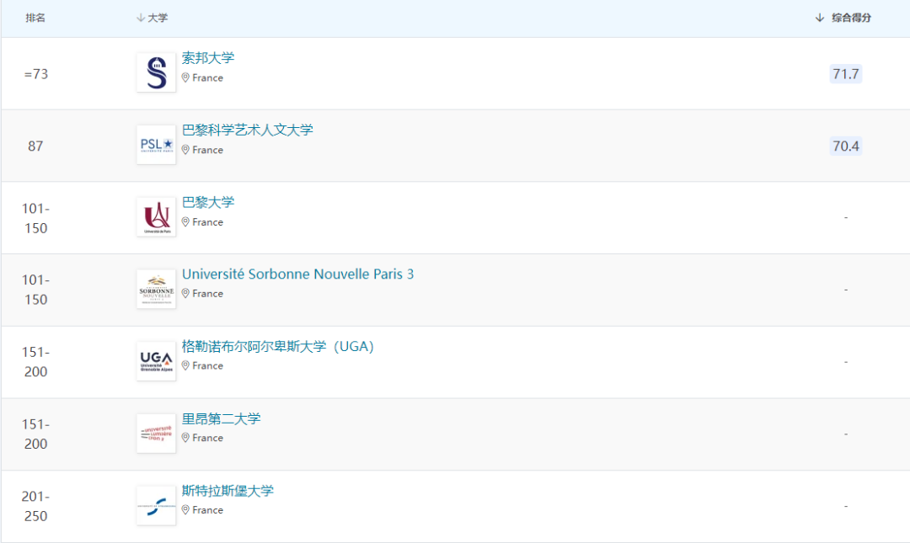Click France text under Sorbonne Nouvelle Paris 3

coord(208,294)
